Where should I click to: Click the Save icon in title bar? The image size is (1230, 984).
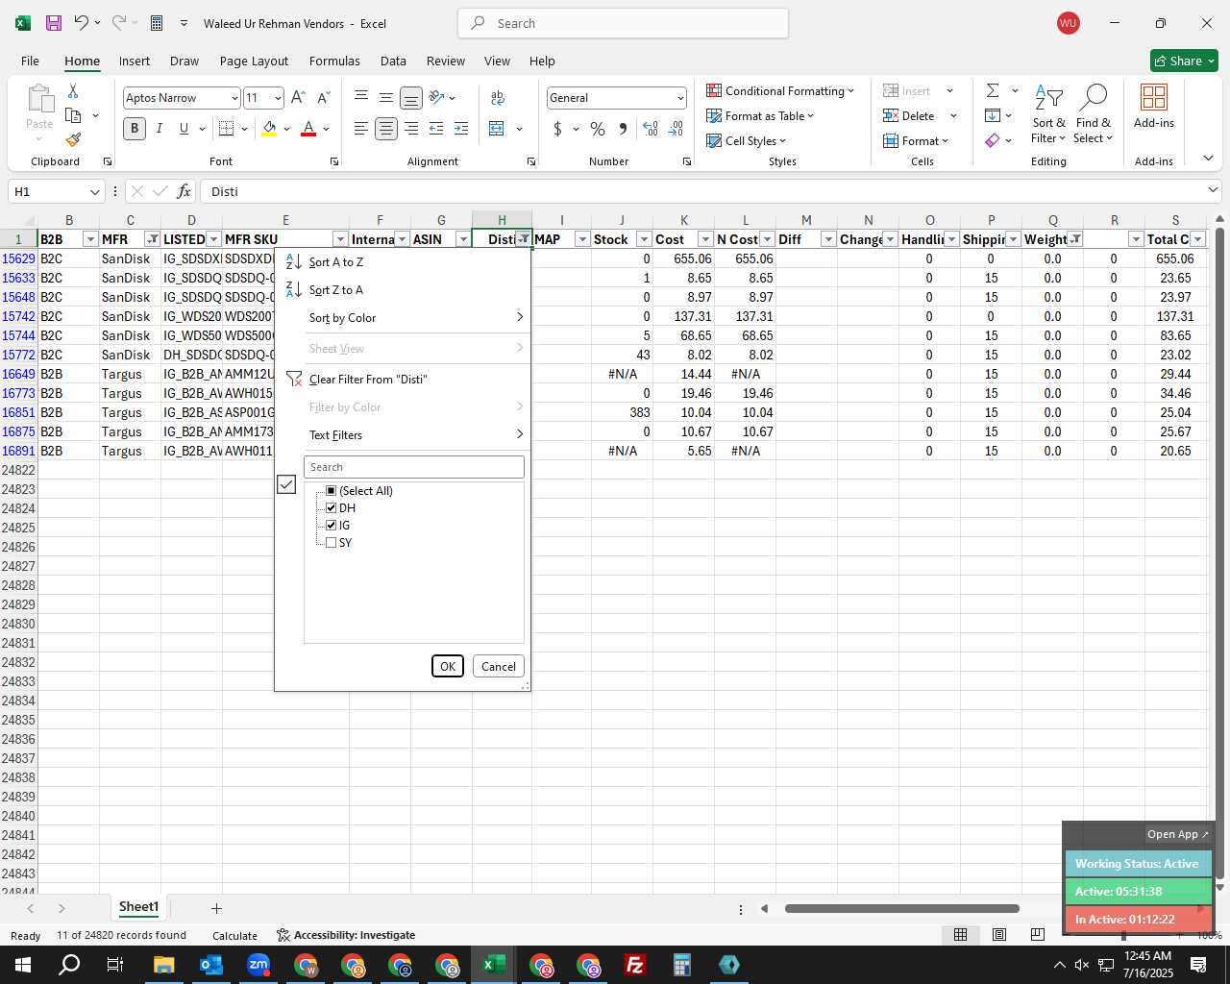[x=54, y=23]
